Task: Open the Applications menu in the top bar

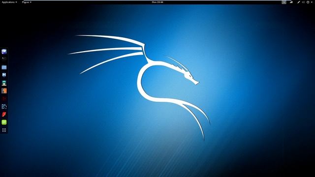Action: [x=9, y=2]
